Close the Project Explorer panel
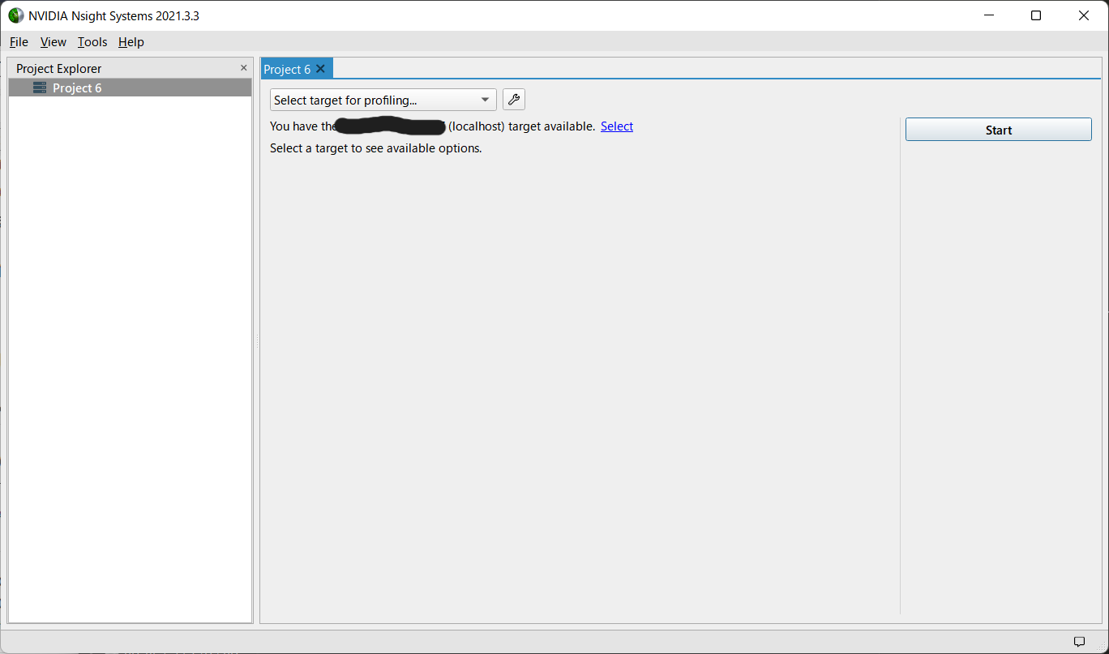 tap(244, 68)
